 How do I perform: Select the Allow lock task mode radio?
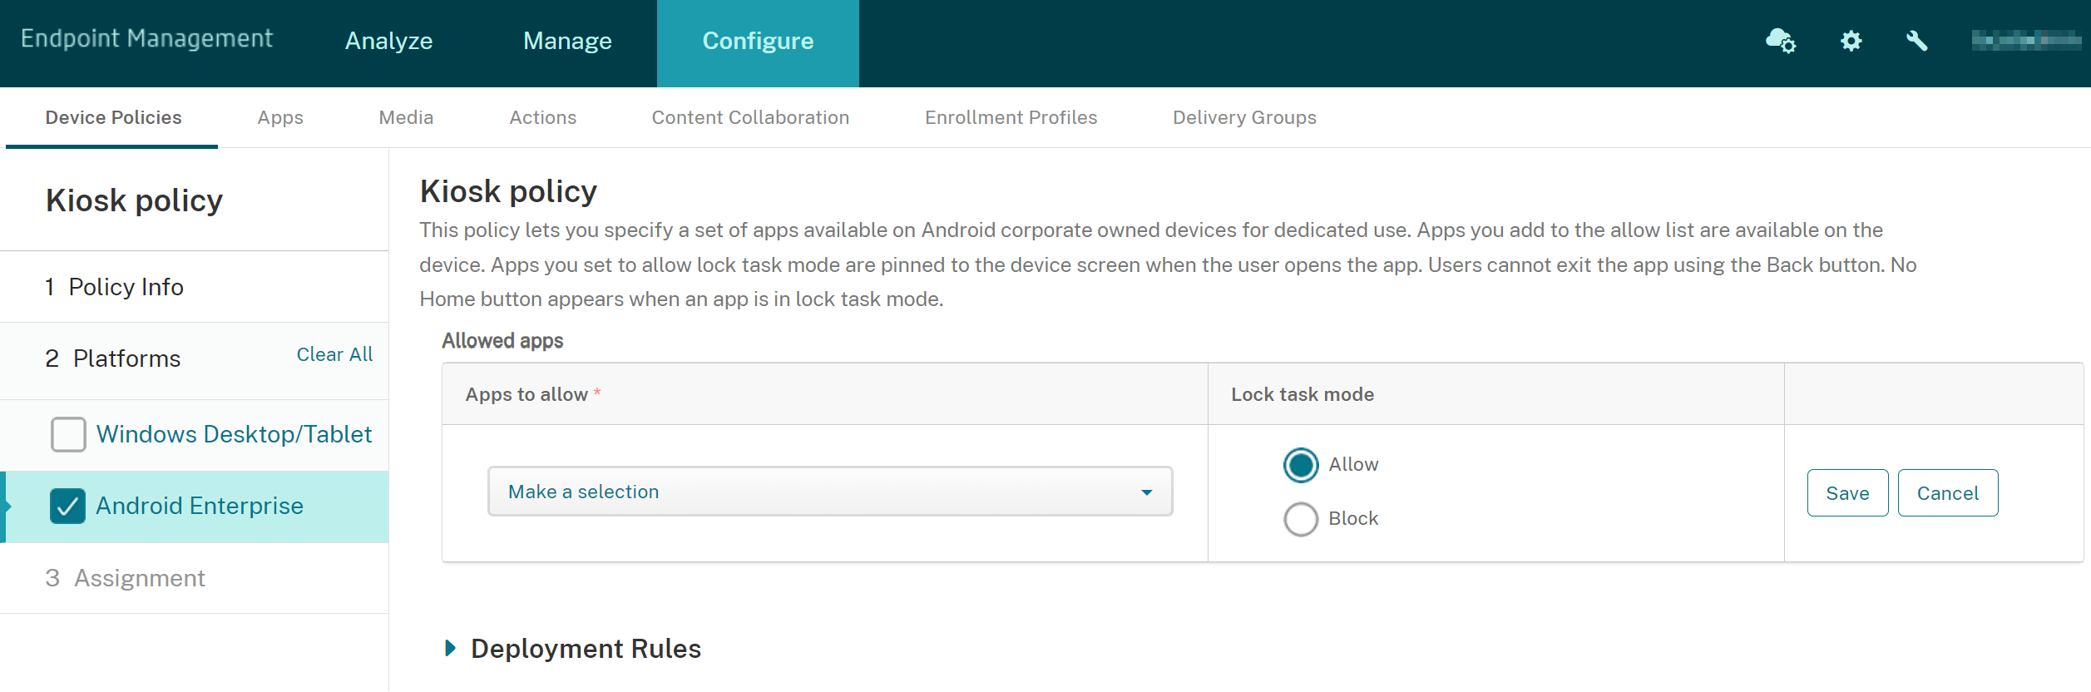(x=1301, y=465)
